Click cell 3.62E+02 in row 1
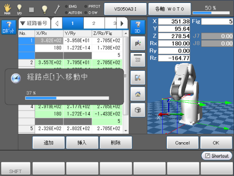 click(x=49, y=41)
